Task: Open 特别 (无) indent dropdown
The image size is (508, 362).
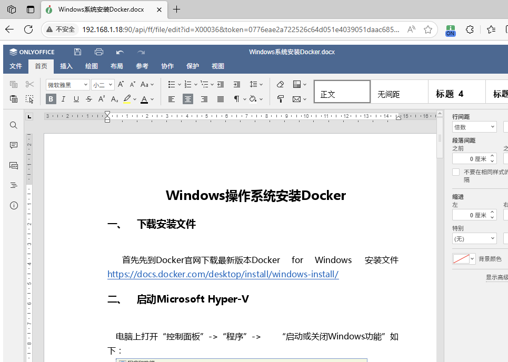Action: click(474, 239)
